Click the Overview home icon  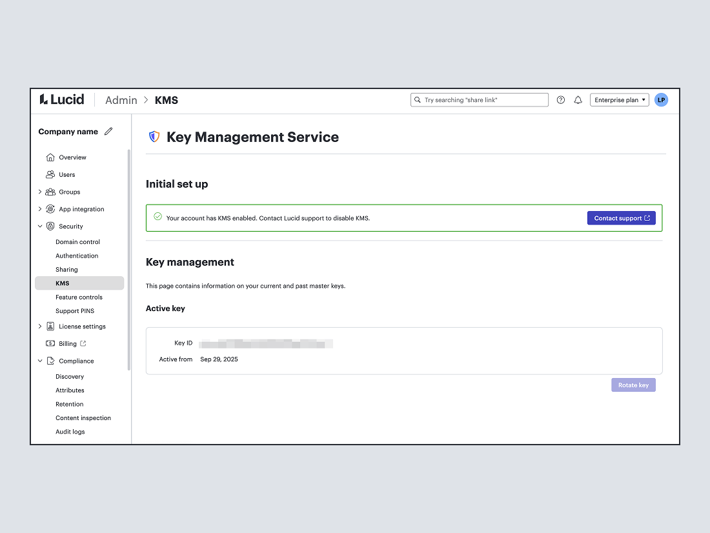coord(50,157)
